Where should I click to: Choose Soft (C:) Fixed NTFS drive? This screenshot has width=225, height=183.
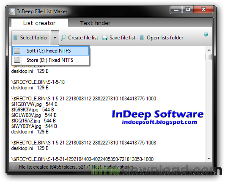point(50,51)
